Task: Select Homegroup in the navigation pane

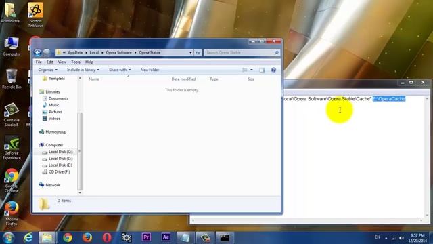Action: click(55, 132)
